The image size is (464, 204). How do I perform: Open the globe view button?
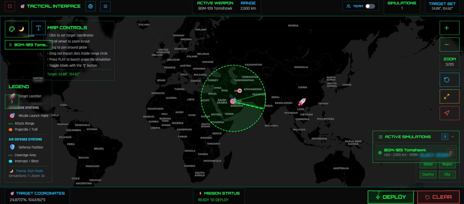tap(90, 6)
